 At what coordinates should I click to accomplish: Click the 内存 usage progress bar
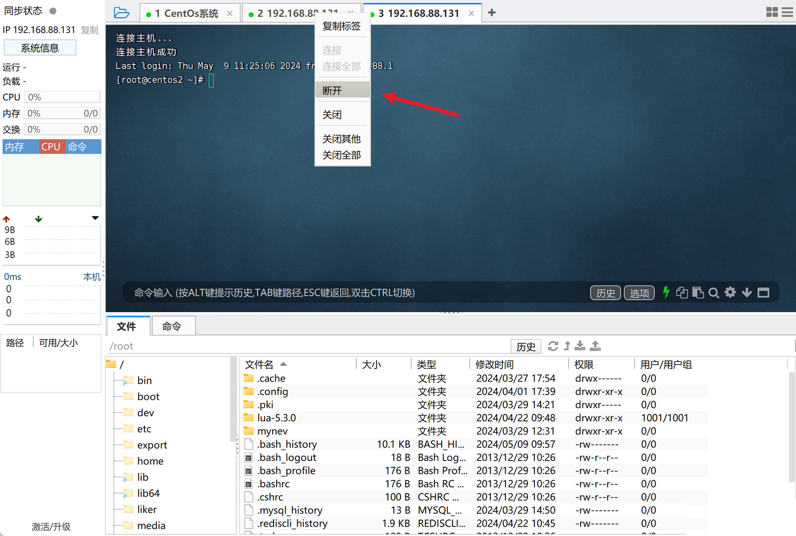pos(62,113)
